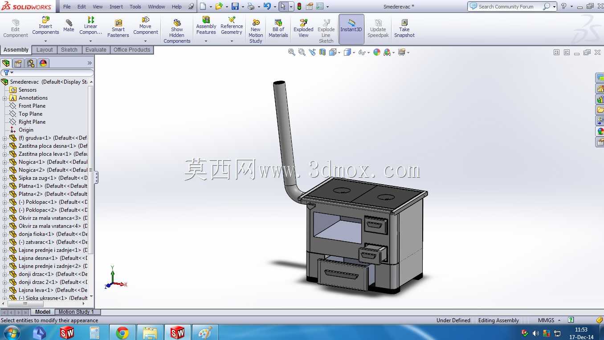604x340 pixels.
Task: Select Origin in the feature tree
Action: pyautogui.click(x=26, y=130)
